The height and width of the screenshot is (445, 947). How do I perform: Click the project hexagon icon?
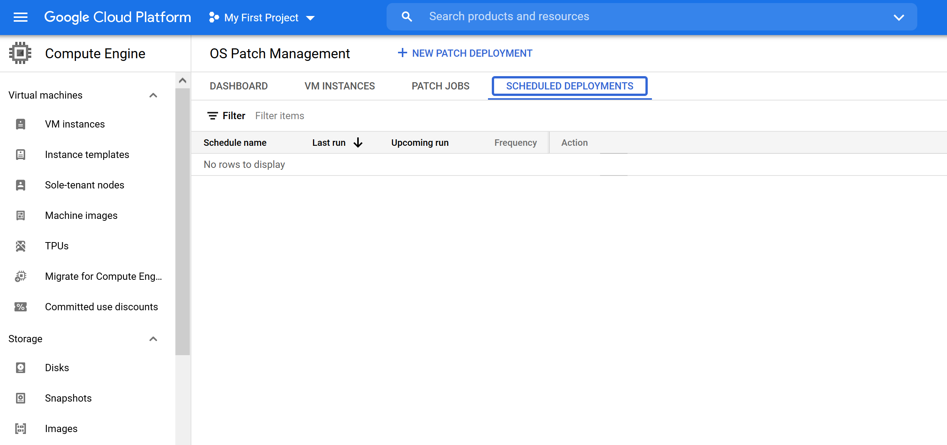coord(214,18)
